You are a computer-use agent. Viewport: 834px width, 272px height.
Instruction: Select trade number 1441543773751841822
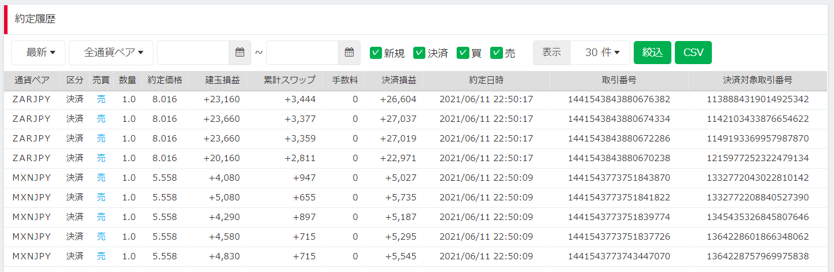(x=619, y=198)
